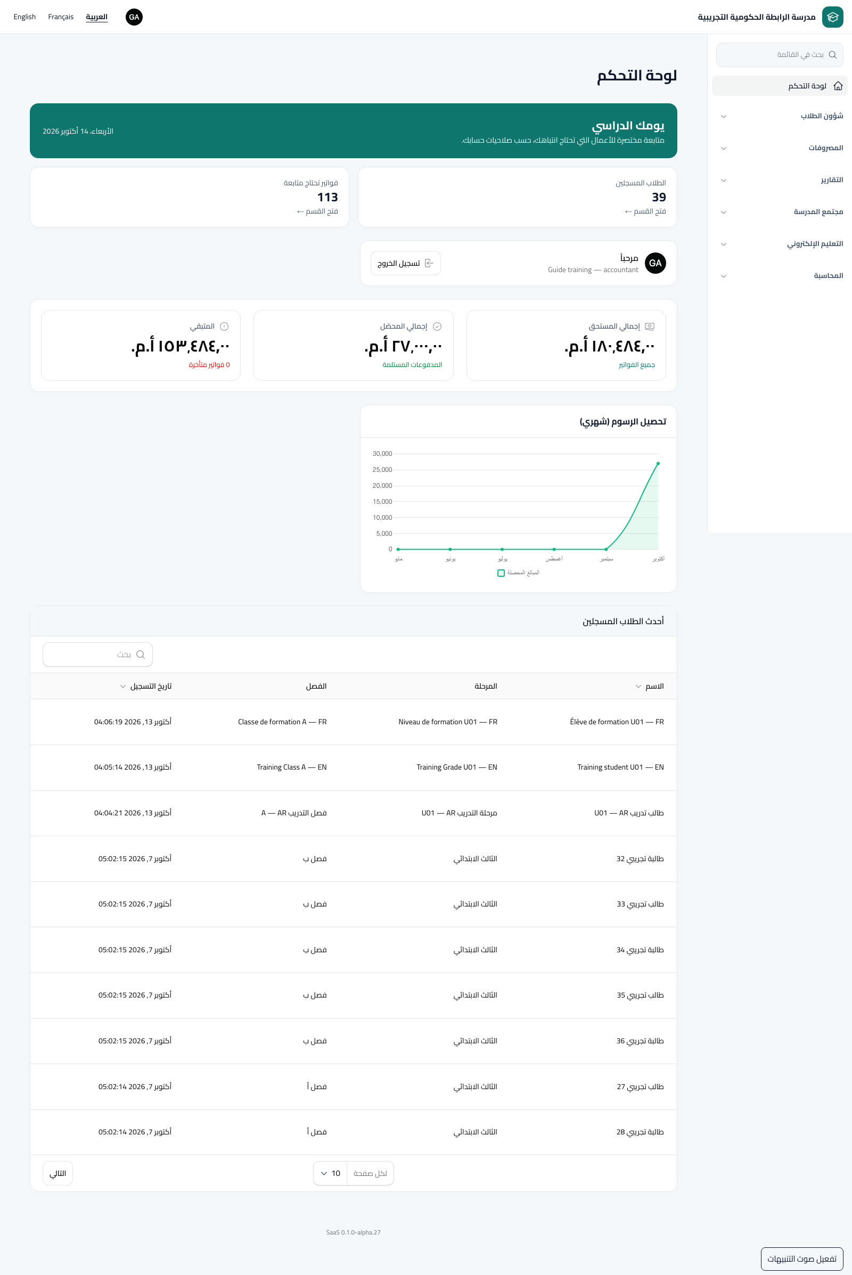This screenshot has width=852, height=1275.
Task: Focus the بحث field above students table
Action: point(98,655)
